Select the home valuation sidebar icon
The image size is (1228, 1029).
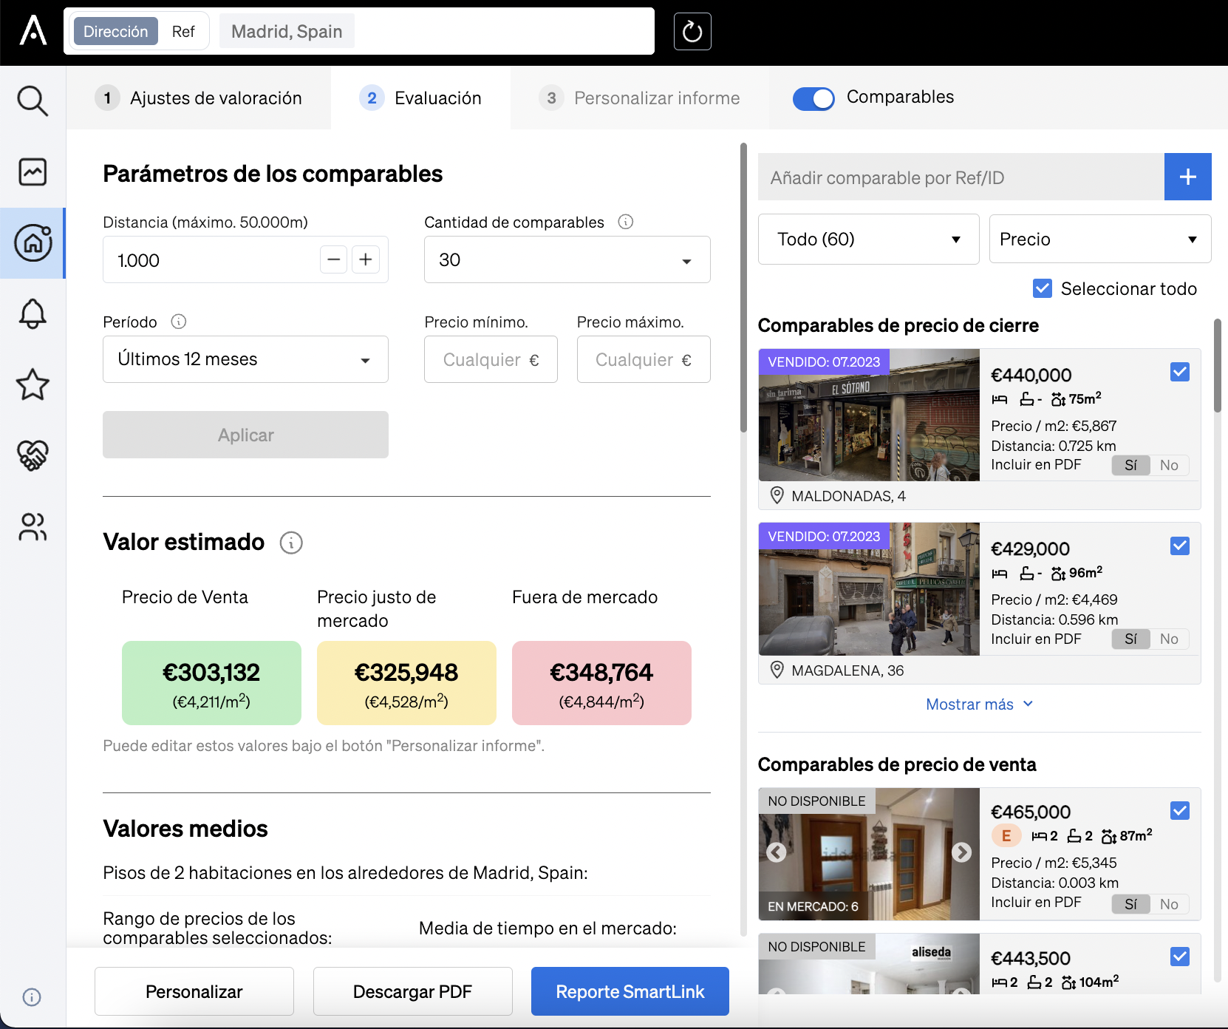coord(33,243)
